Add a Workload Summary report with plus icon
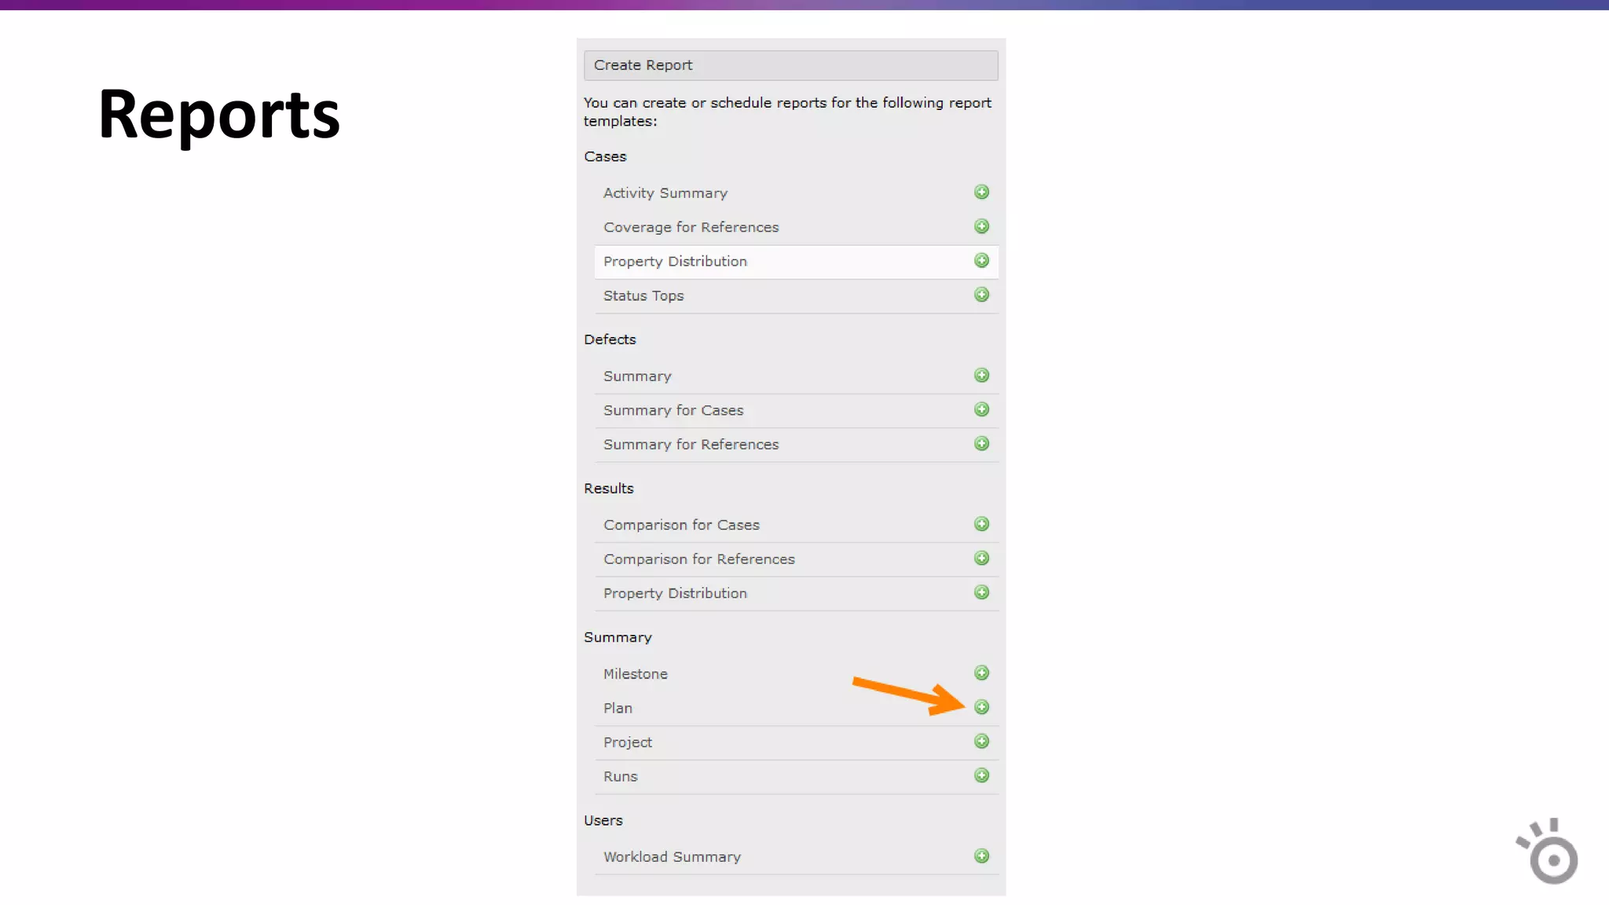The image size is (1609, 905). coord(981,856)
